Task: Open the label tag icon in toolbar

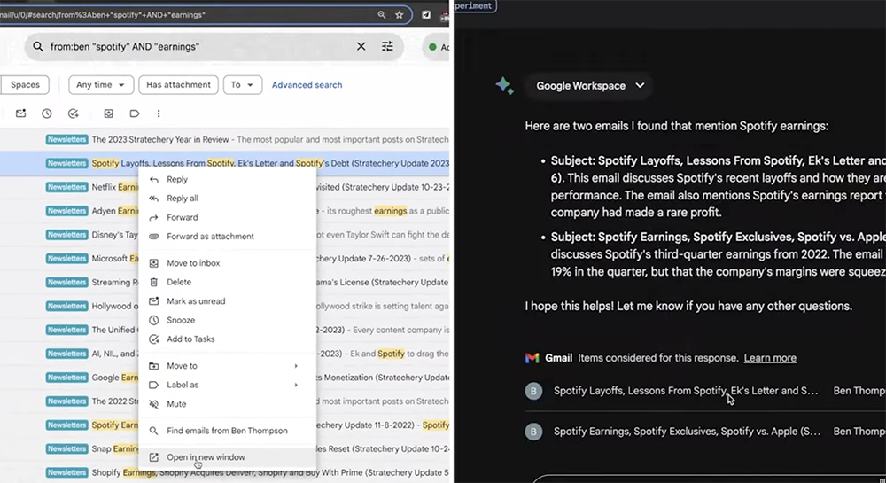Action: point(135,113)
